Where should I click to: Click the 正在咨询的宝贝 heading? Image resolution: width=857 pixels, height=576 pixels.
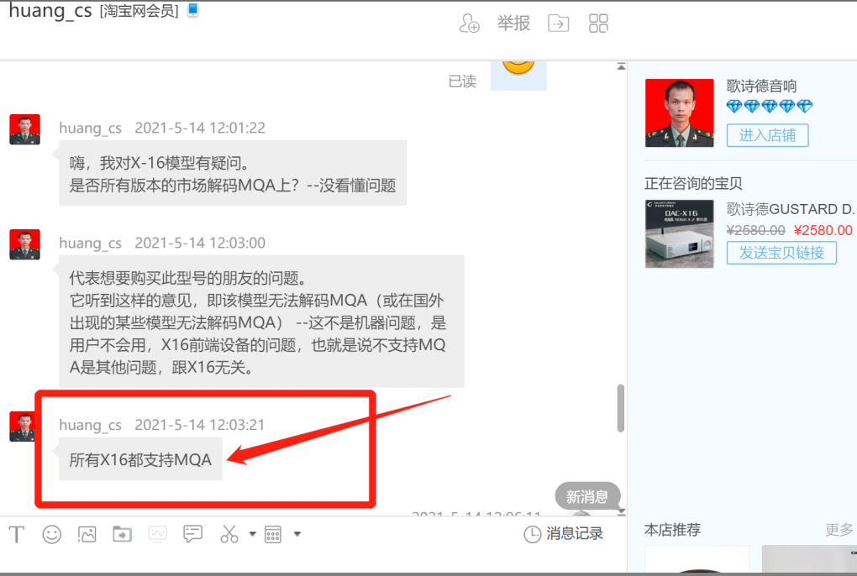693,183
